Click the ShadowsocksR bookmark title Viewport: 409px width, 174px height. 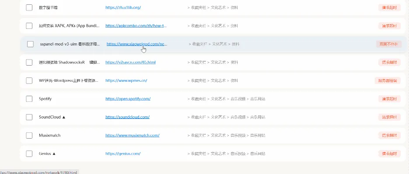tap(69, 63)
